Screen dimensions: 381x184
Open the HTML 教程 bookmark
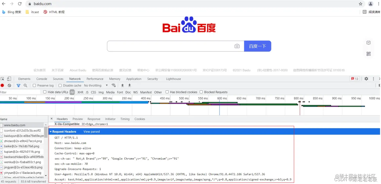[54, 12]
